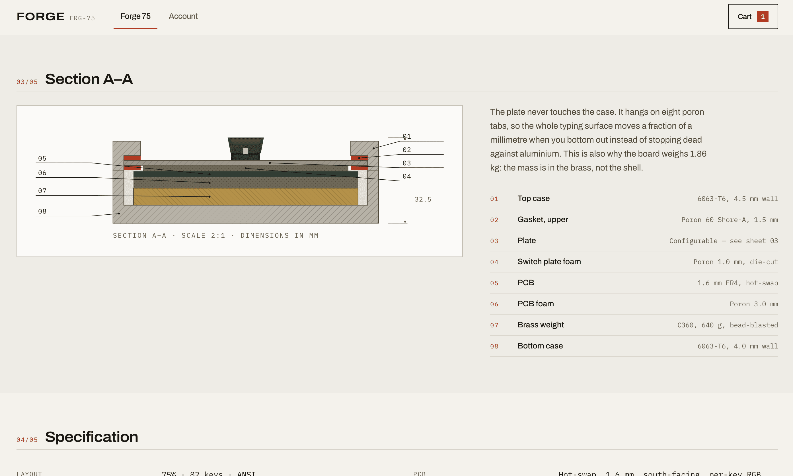Viewport: 793px width, 476px height.
Task: Select the Top case row
Action: [x=634, y=198]
